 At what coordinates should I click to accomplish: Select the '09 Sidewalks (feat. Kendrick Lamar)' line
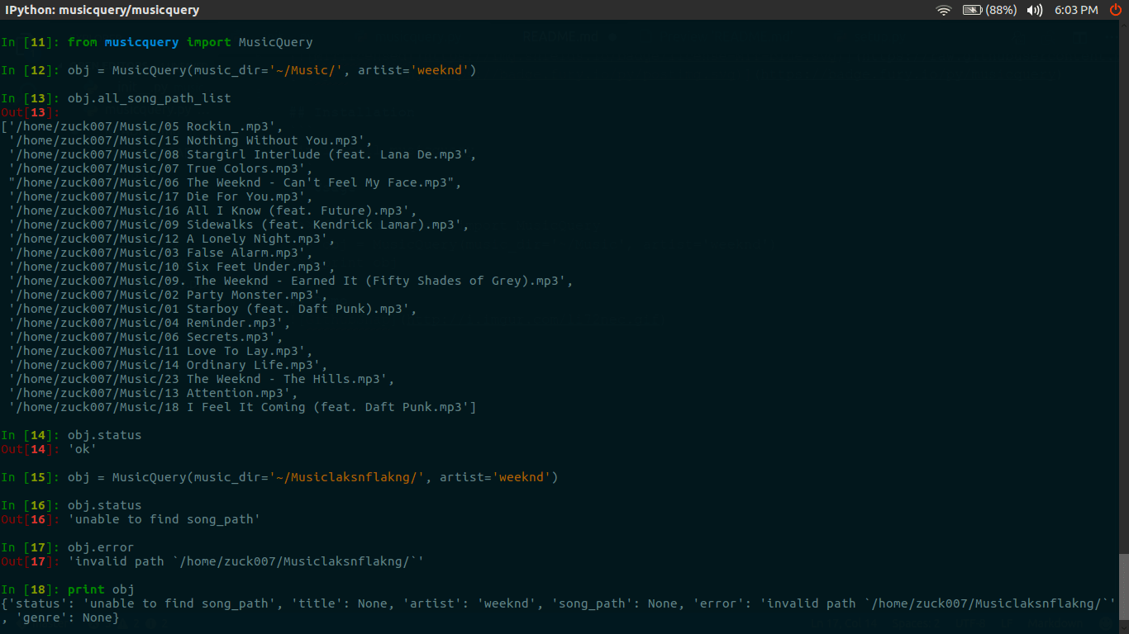[239, 225]
